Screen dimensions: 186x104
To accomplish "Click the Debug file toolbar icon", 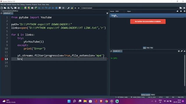I will pos(39,8).
